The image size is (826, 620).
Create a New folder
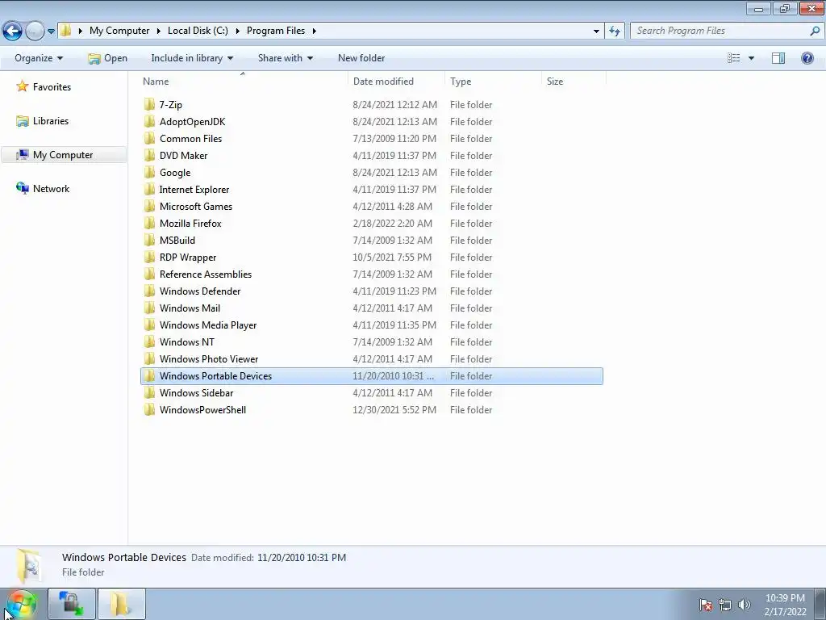(x=361, y=58)
